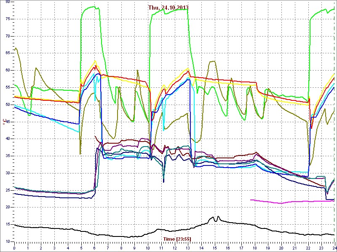Select the 40 label on the temperature axis
This screenshot has width=337, height=252.
8,139
